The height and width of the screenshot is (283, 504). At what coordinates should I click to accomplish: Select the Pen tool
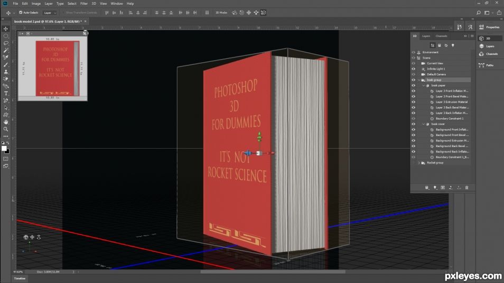(x=6, y=101)
